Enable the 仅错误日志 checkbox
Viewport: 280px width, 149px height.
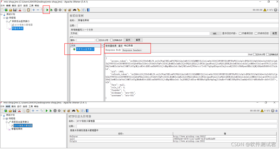tap(240, 33)
